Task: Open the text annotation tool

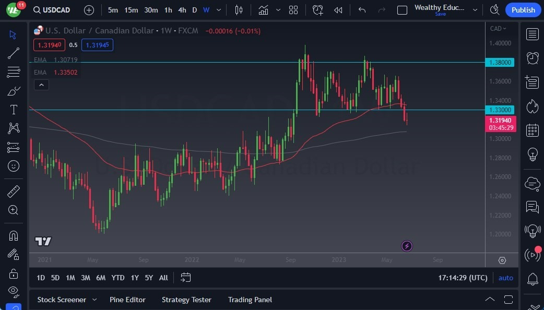Action: [x=13, y=110]
